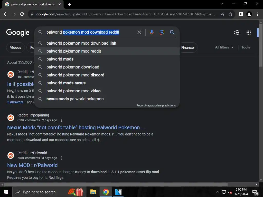
Task: Open Chrome three-dot menu
Action: coord(257,14)
